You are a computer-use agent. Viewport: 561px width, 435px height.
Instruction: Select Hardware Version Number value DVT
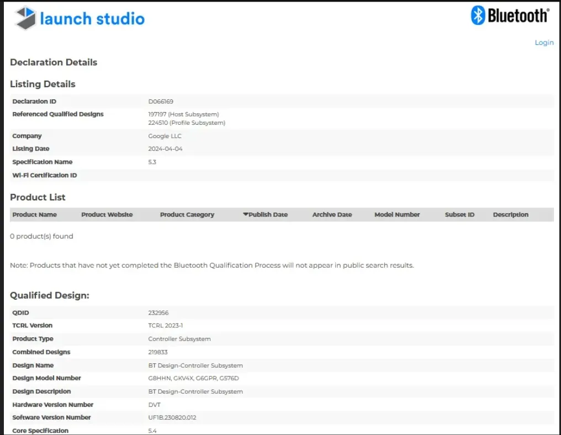154,405
